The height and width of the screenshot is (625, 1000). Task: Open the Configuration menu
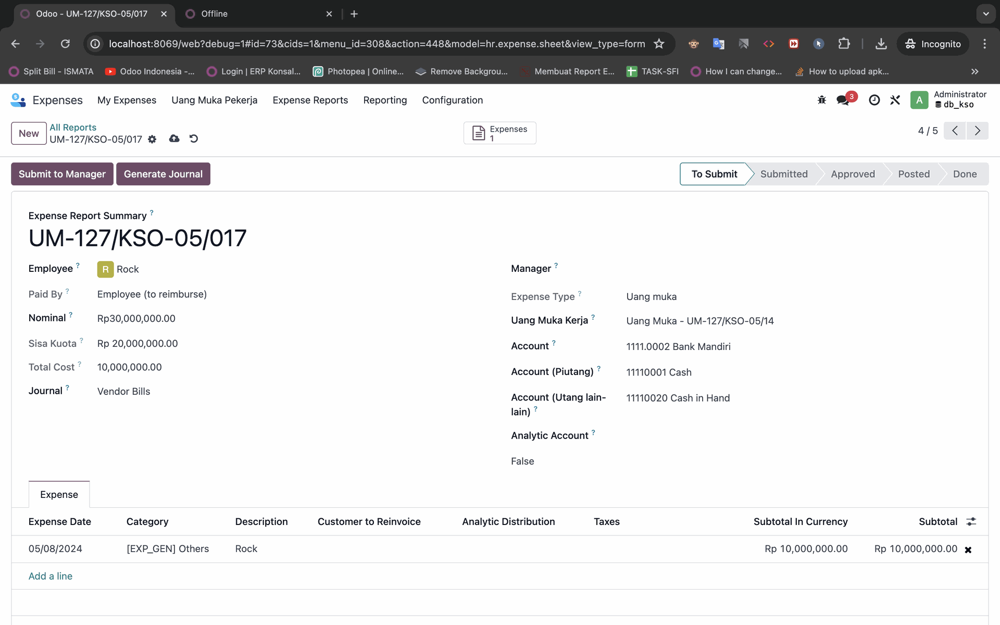click(452, 100)
